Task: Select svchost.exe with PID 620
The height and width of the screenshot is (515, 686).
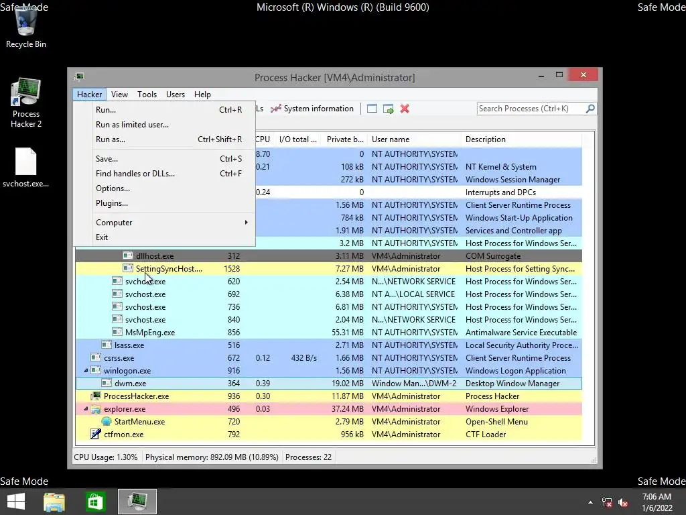Action: coord(328,282)
